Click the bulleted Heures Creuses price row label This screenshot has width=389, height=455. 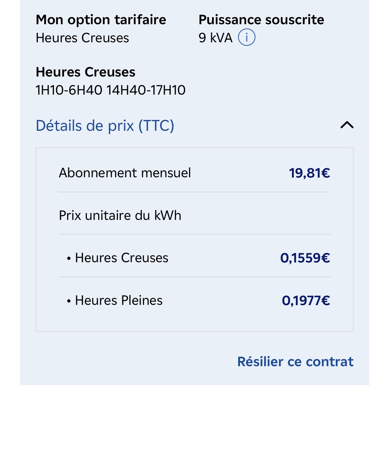click(122, 258)
